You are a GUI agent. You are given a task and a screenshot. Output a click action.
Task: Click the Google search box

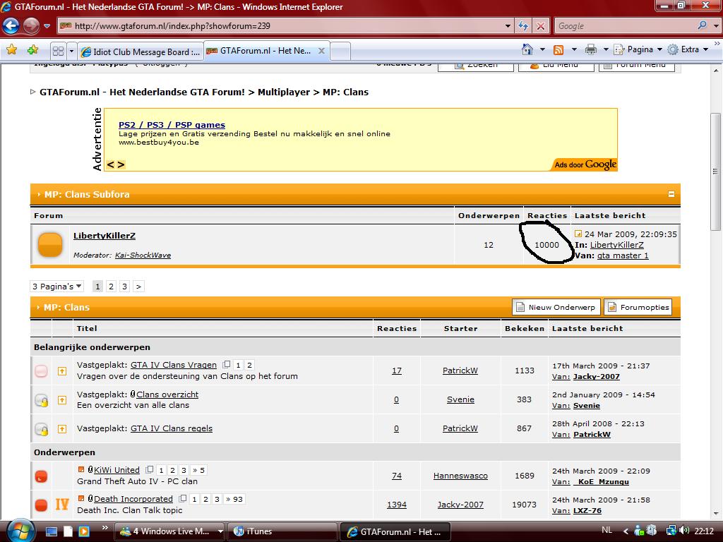point(625,26)
